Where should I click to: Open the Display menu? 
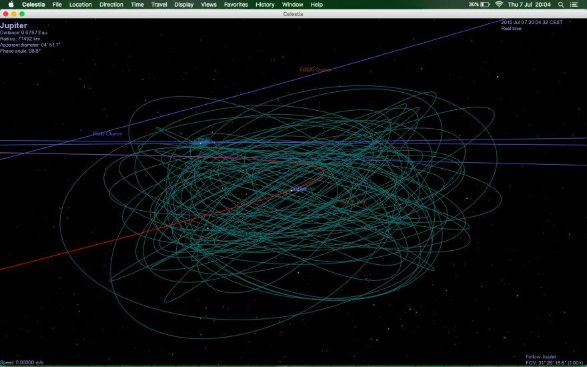pos(184,5)
